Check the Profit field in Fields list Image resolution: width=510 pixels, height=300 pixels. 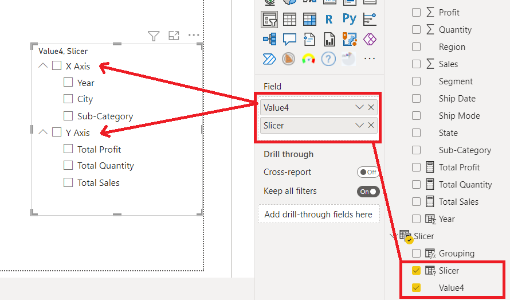(417, 13)
